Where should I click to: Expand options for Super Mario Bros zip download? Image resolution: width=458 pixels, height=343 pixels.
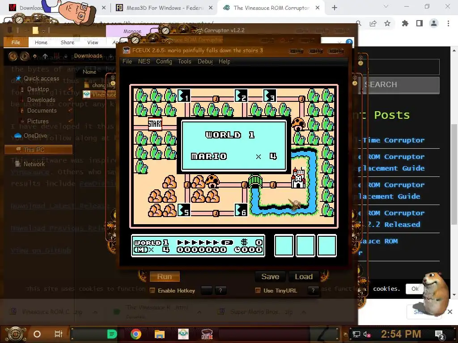point(304,312)
